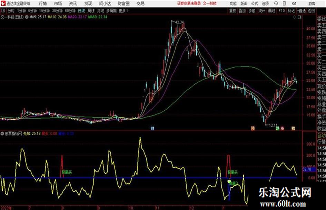Select the 月线 monthly period
This screenshot has height=210, width=326.
coord(101,11)
